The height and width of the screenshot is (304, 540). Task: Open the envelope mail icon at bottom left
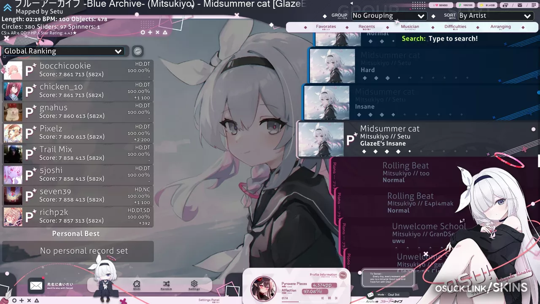tap(36, 286)
